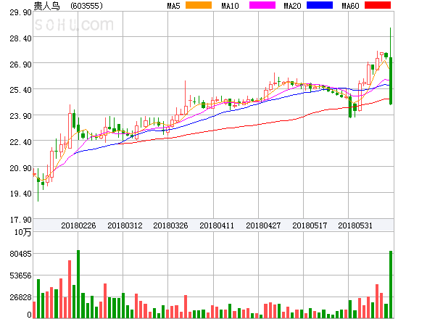Click the 28.40 price axis label

(20, 38)
